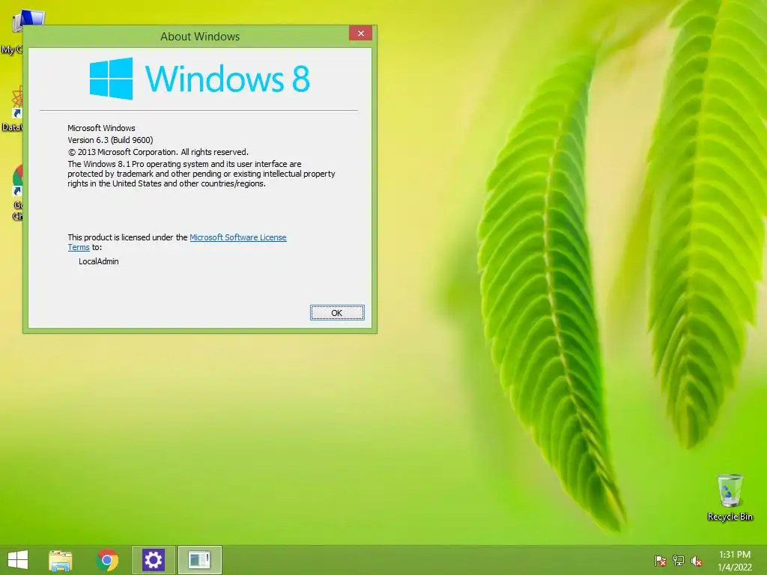Close the About Windows dialog
767x575 pixels.
point(360,33)
